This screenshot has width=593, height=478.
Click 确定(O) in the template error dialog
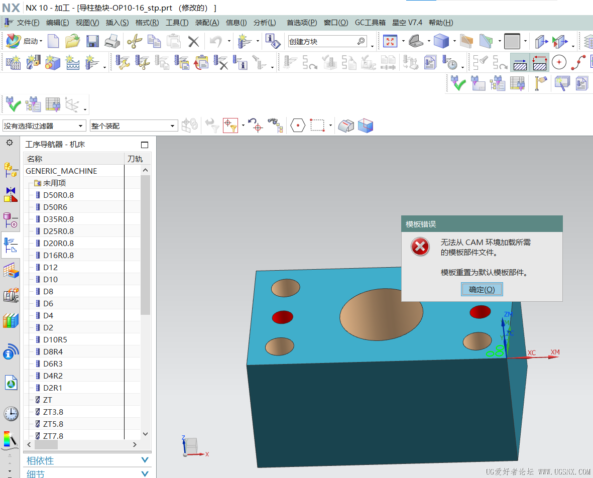click(482, 290)
